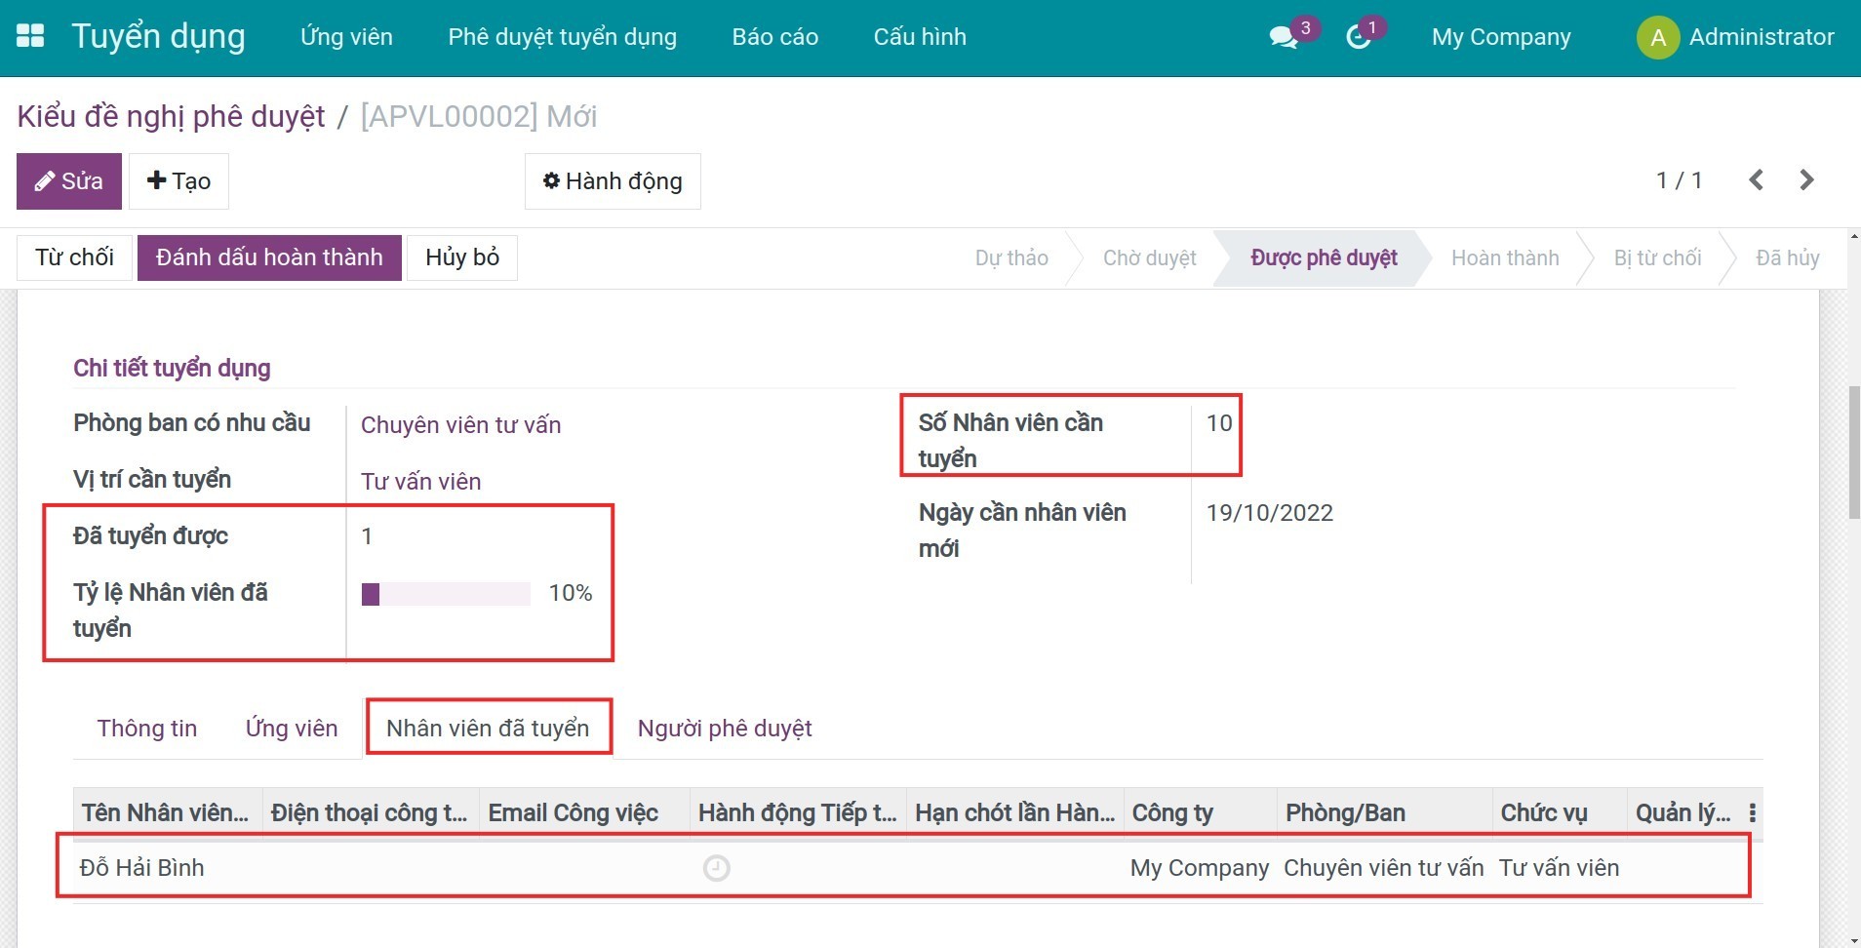Open the Ứng viên top menu

coord(346,37)
